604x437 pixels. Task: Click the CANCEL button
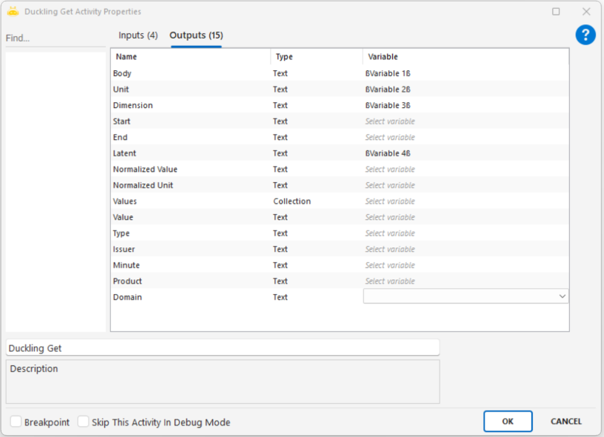pyautogui.click(x=566, y=421)
